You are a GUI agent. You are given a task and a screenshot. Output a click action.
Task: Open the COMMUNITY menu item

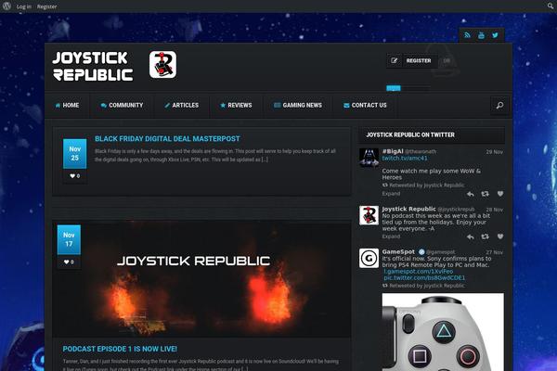[x=122, y=106]
